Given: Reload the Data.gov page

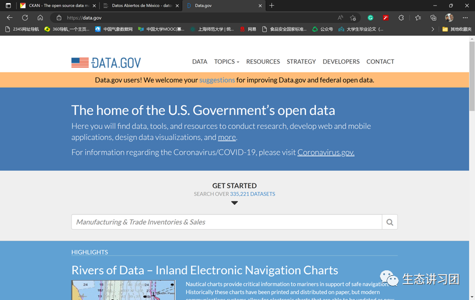Looking at the screenshot, I should 25,18.
